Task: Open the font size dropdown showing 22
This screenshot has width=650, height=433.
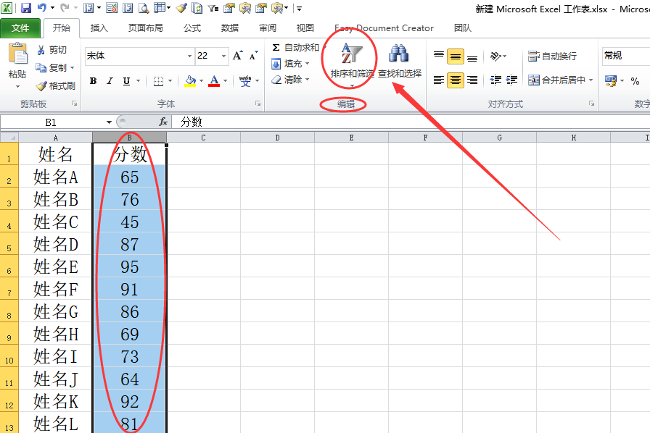Action: [x=224, y=56]
